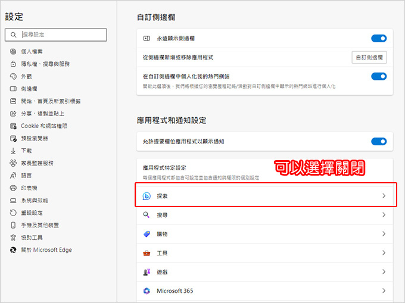This screenshot has height=303, width=405.
Task: Click the 遊戲 app label
Action: 162,272
